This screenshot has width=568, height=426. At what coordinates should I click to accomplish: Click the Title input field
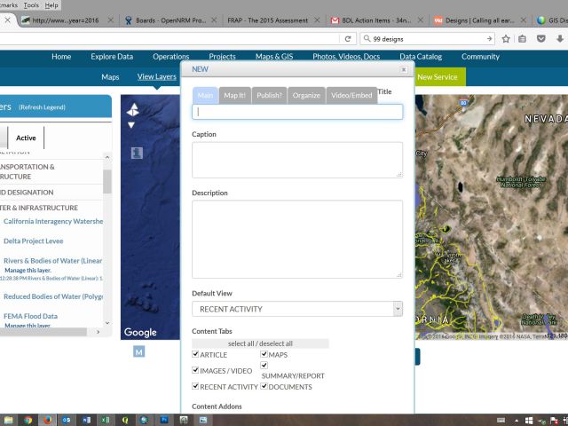point(297,112)
